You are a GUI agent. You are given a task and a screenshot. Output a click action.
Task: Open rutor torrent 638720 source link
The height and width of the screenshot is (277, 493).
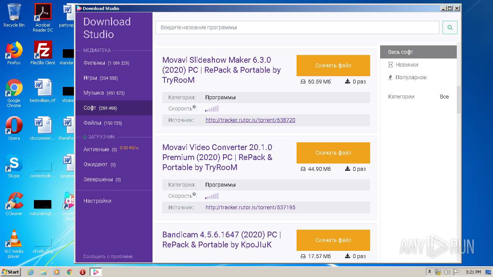(250, 120)
